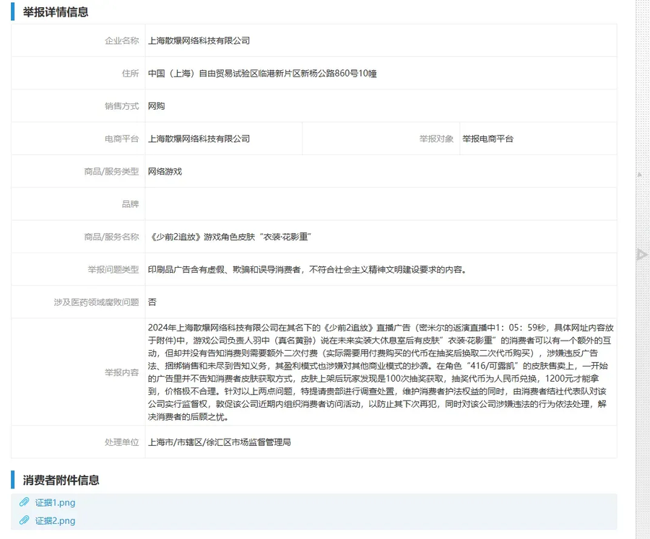Click the 否 value for 涉及医药领域腐败问题
The width and height of the screenshot is (650, 539).
coord(152,302)
